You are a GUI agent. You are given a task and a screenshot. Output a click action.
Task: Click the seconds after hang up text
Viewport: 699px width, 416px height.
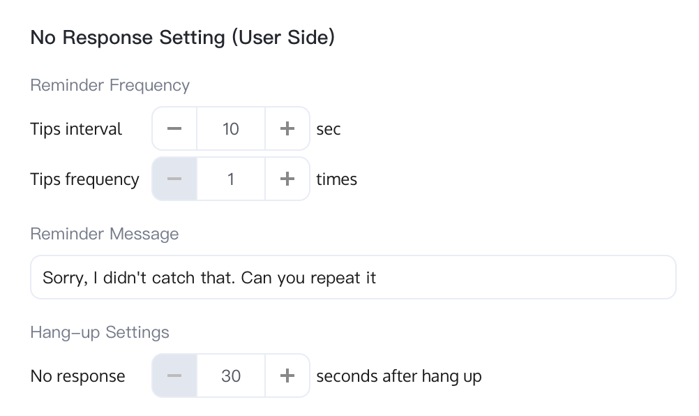click(x=398, y=377)
